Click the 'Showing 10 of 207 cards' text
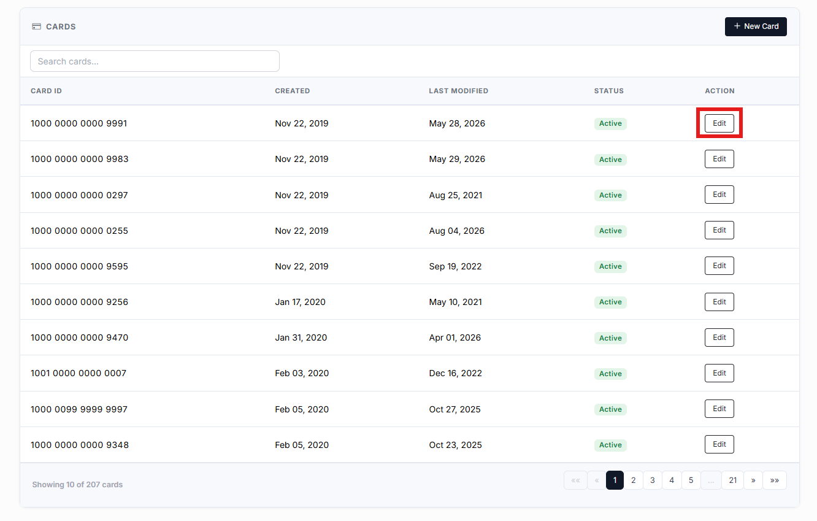The height and width of the screenshot is (521, 817). click(x=77, y=485)
